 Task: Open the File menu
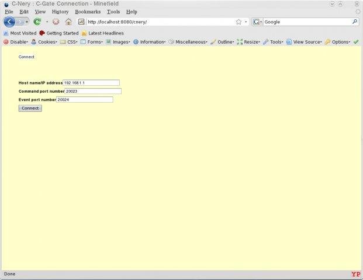click(x=9, y=12)
